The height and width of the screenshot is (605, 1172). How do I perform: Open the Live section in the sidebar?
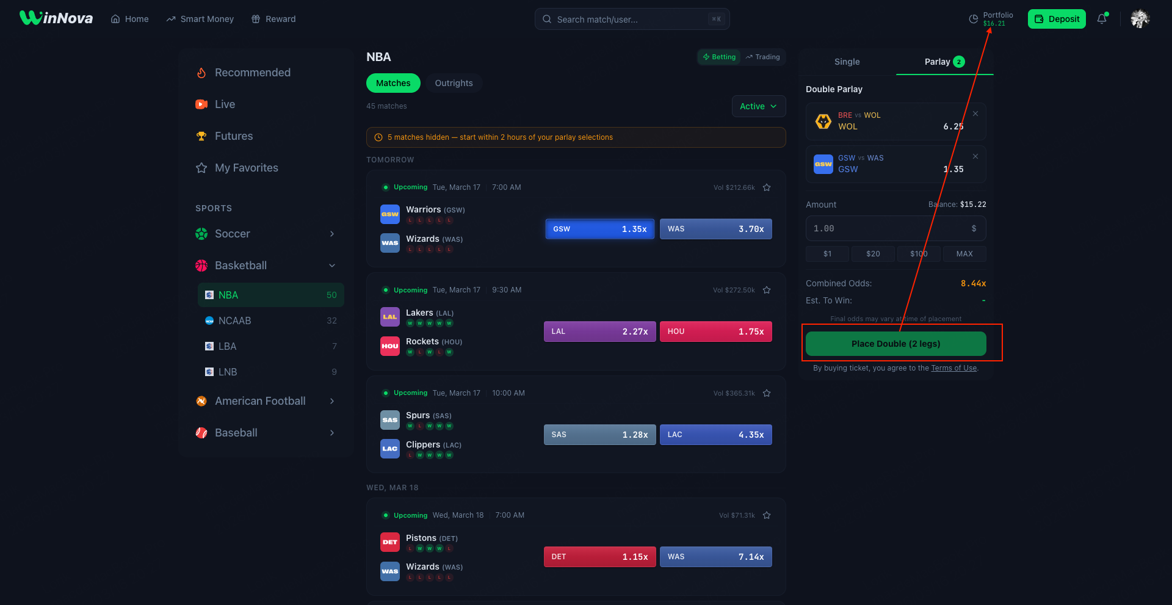[x=225, y=104]
